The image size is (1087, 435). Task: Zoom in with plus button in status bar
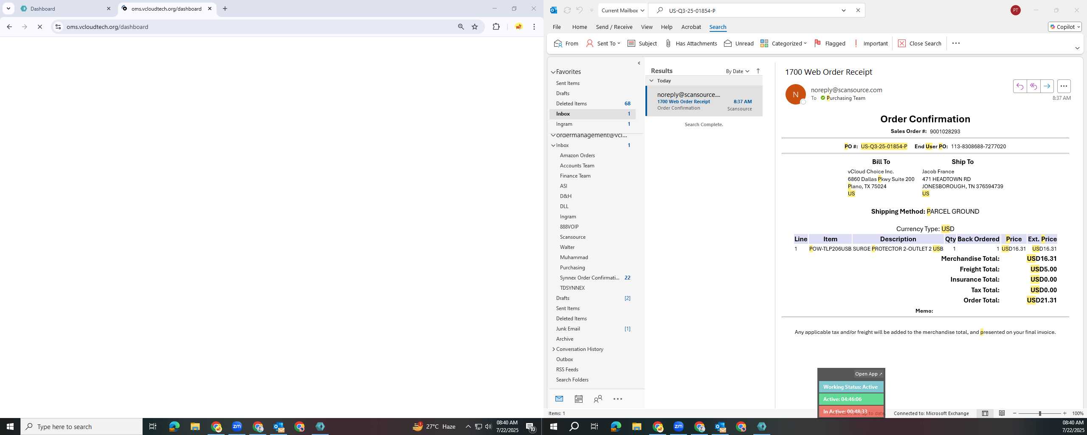pos(1064,413)
